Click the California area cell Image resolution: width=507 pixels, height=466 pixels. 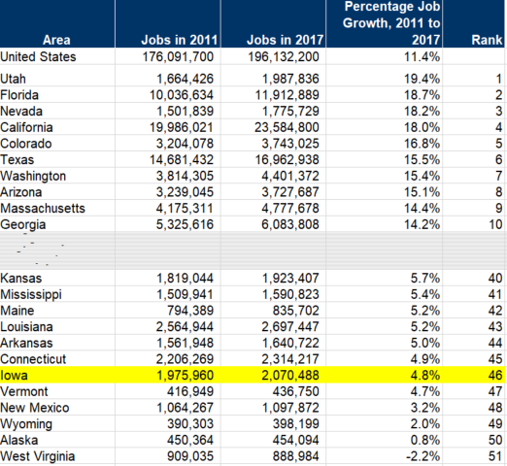tap(57, 127)
